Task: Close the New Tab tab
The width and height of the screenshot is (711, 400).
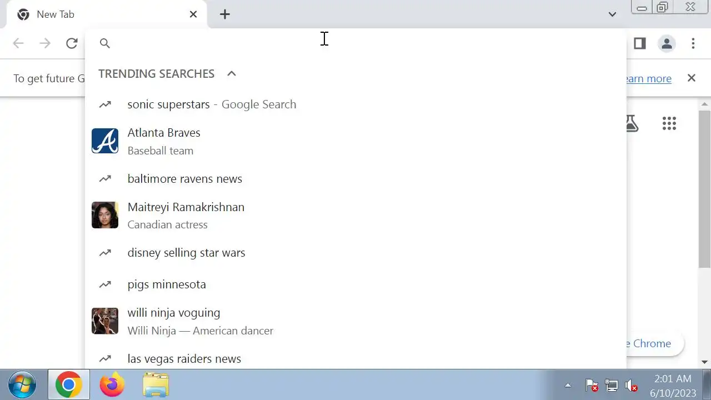Action: coord(193,14)
